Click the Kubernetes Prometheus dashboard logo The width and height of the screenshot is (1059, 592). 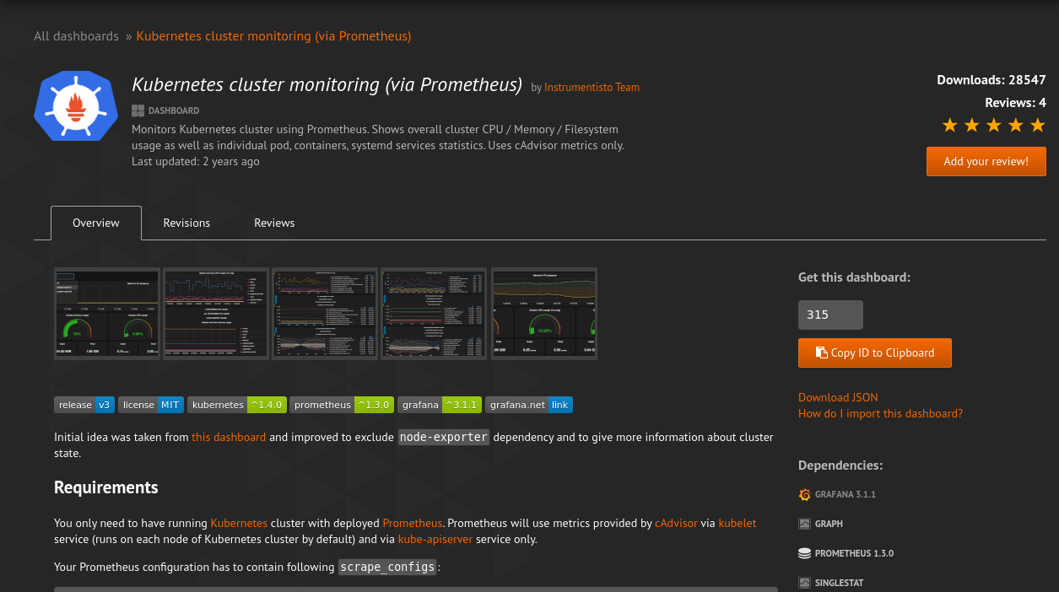tap(75, 106)
